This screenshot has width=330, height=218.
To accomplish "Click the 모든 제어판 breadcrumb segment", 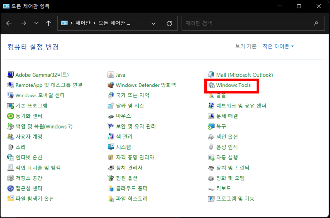I will click(x=114, y=23).
